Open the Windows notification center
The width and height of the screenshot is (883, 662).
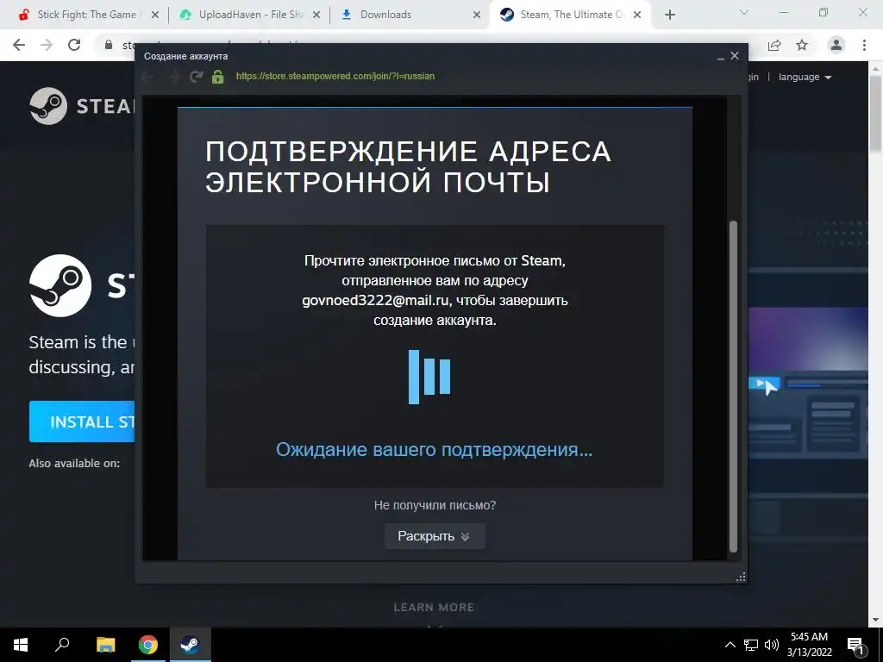[856, 646]
